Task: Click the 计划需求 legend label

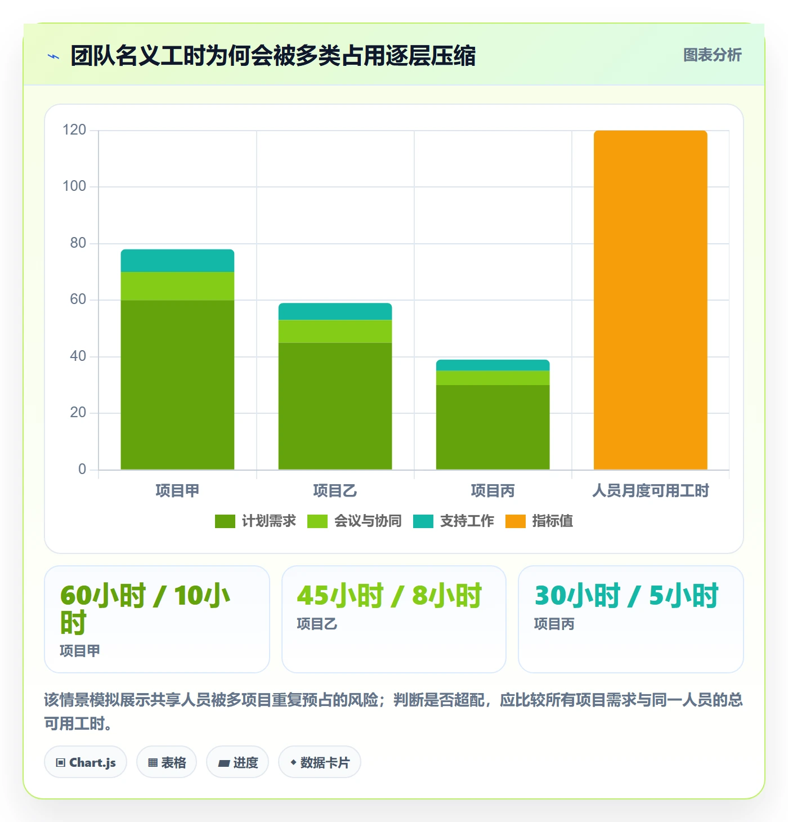Action: (268, 521)
